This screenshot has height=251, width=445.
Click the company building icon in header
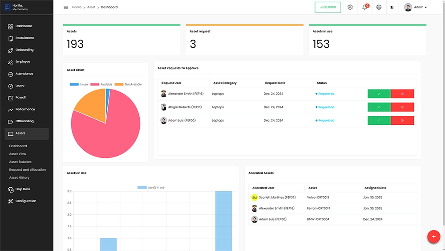coord(392,7)
